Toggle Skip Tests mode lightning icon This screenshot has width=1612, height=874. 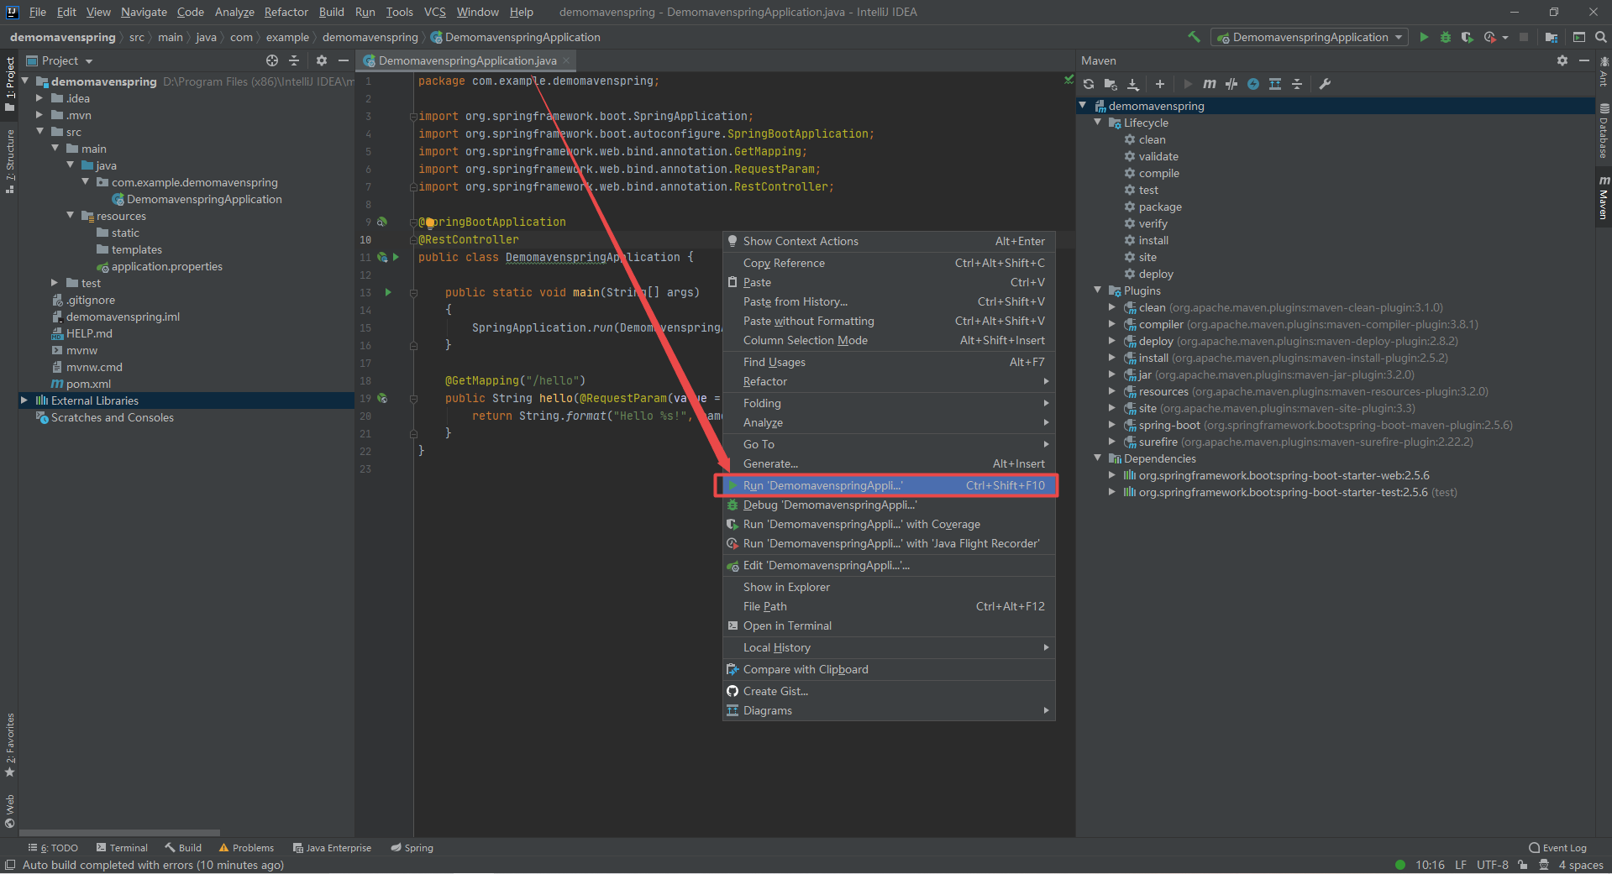point(1253,84)
